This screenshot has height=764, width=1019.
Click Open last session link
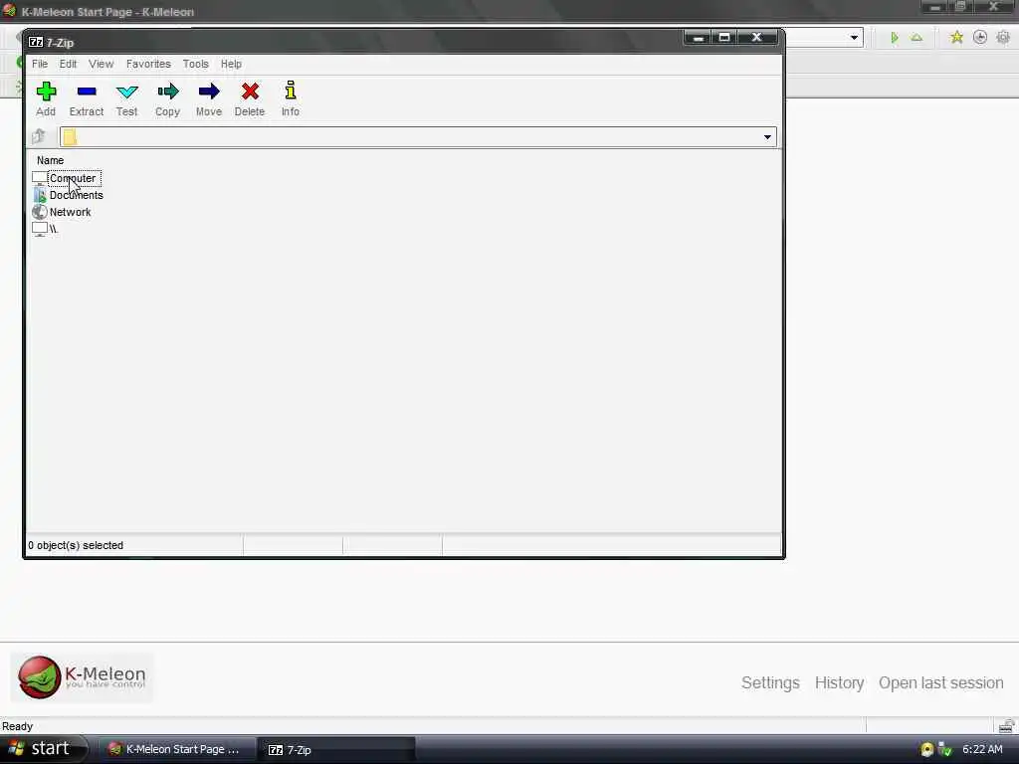pyautogui.click(x=941, y=682)
